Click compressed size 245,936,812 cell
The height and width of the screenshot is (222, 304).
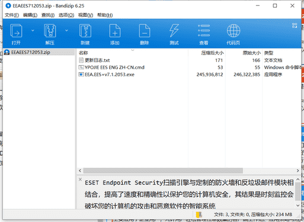coord(210,75)
